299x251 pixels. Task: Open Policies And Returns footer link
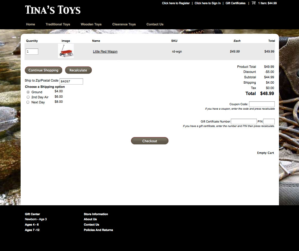(x=98, y=230)
